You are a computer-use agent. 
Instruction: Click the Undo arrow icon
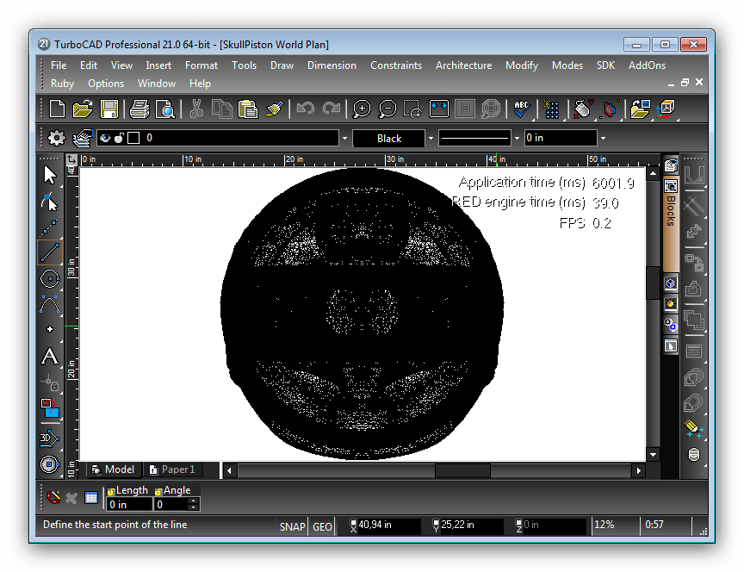point(305,109)
